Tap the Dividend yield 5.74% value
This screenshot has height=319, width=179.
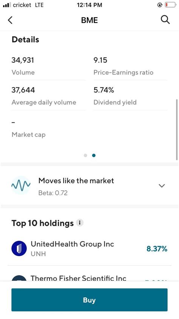104,90
